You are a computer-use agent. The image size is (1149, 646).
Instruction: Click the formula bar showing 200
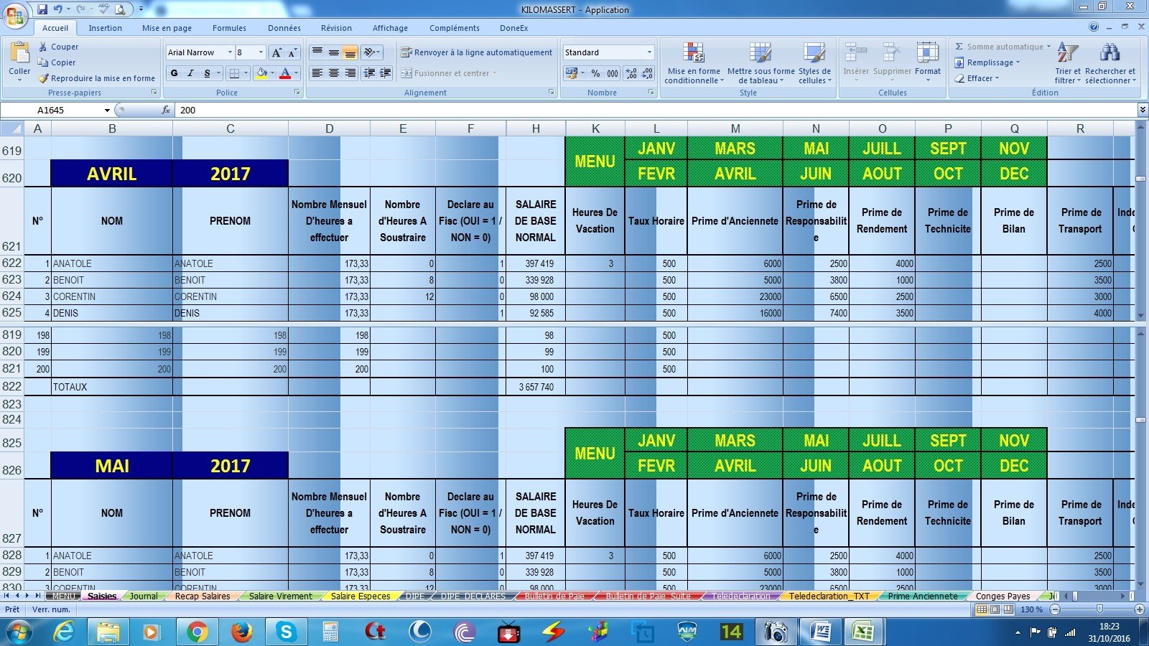click(655, 110)
